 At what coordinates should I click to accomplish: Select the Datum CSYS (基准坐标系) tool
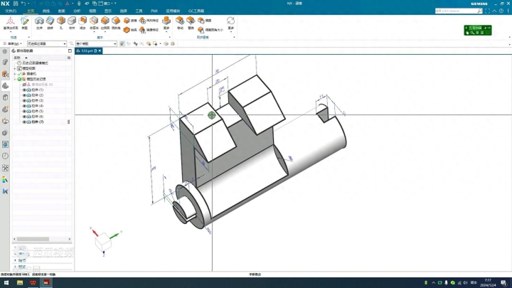pos(11,23)
